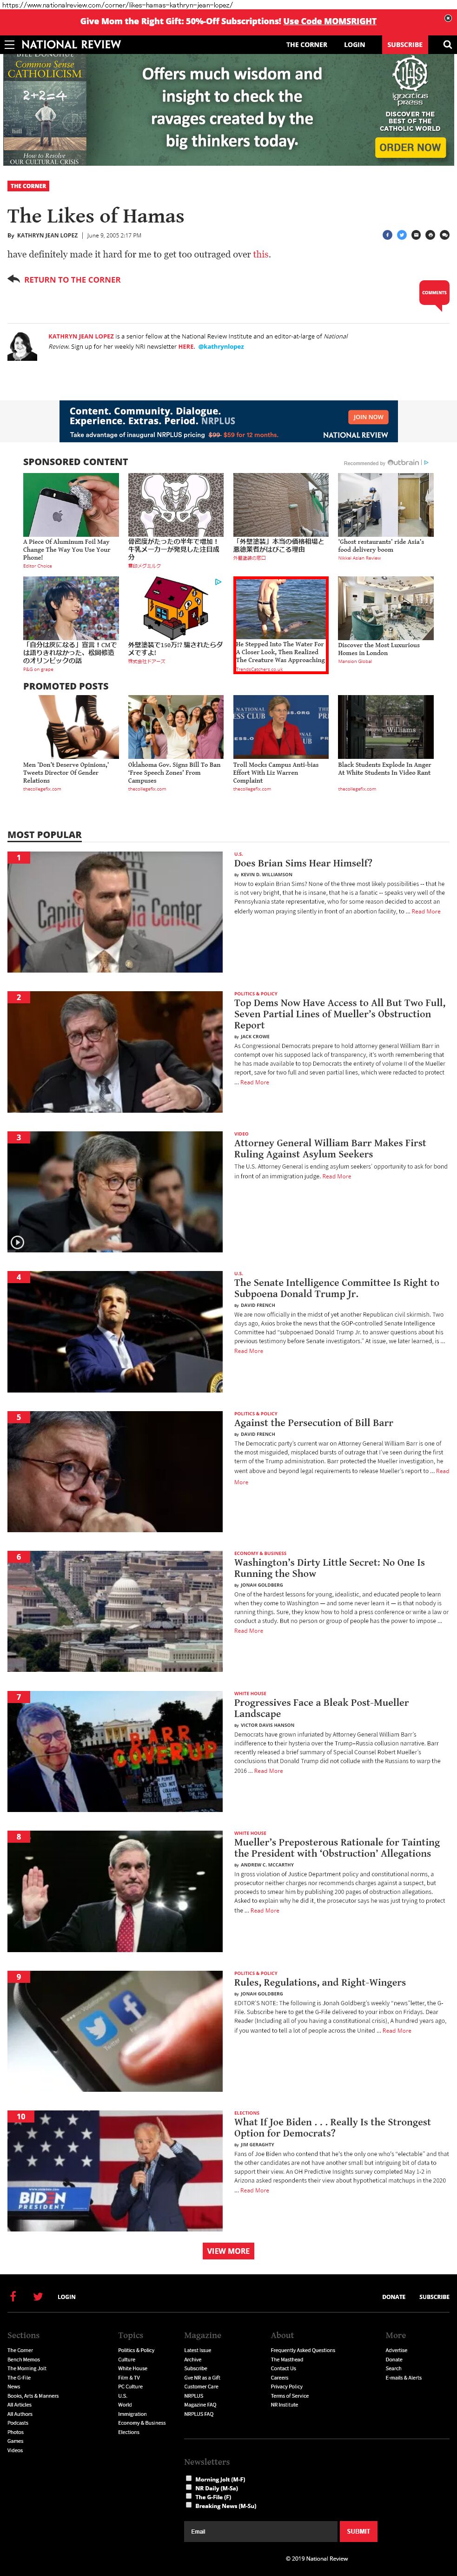Open comments speech-bubble share icon
The height and width of the screenshot is (2576, 457).
click(444, 235)
